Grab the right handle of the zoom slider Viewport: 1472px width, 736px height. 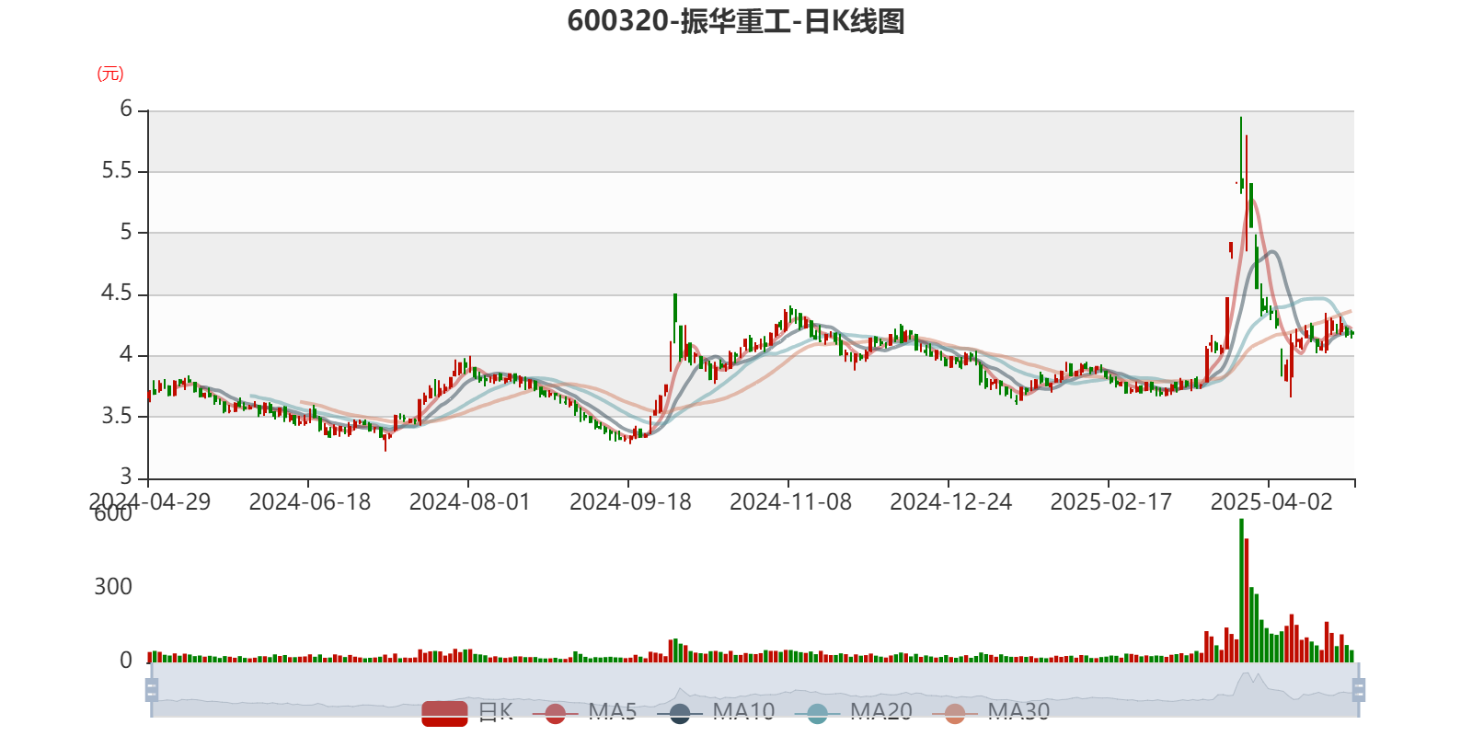(x=1358, y=689)
